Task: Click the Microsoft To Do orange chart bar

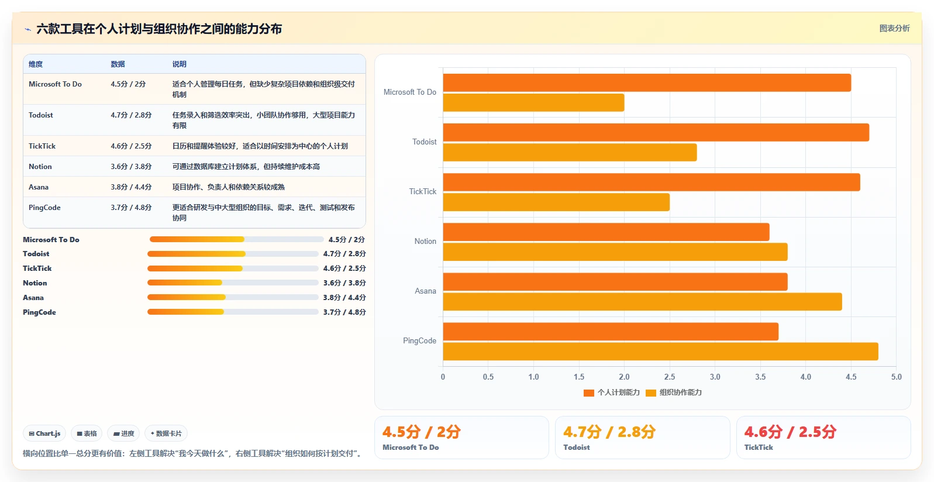Action: click(x=647, y=82)
